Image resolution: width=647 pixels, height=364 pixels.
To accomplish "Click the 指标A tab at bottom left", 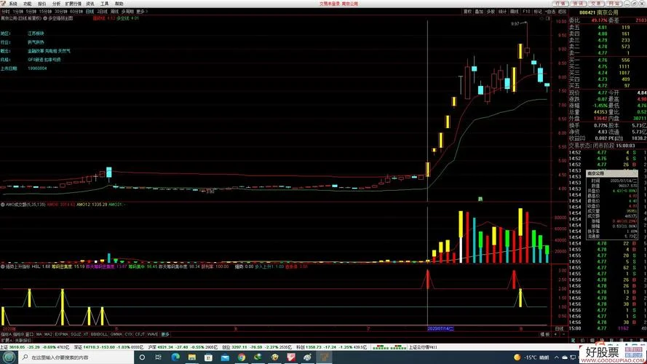I will [7, 334].
